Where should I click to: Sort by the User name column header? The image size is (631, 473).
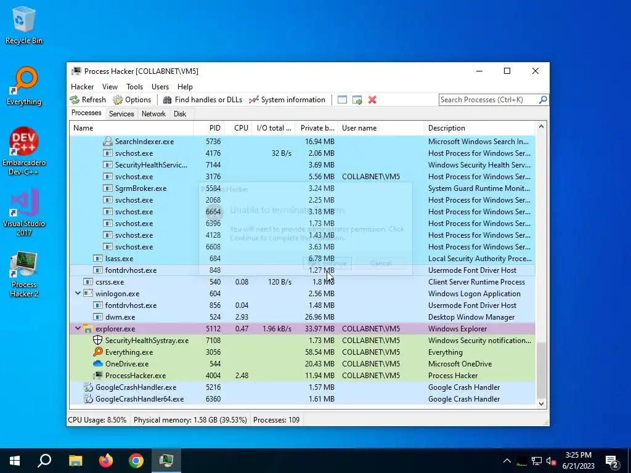(381, 128)
